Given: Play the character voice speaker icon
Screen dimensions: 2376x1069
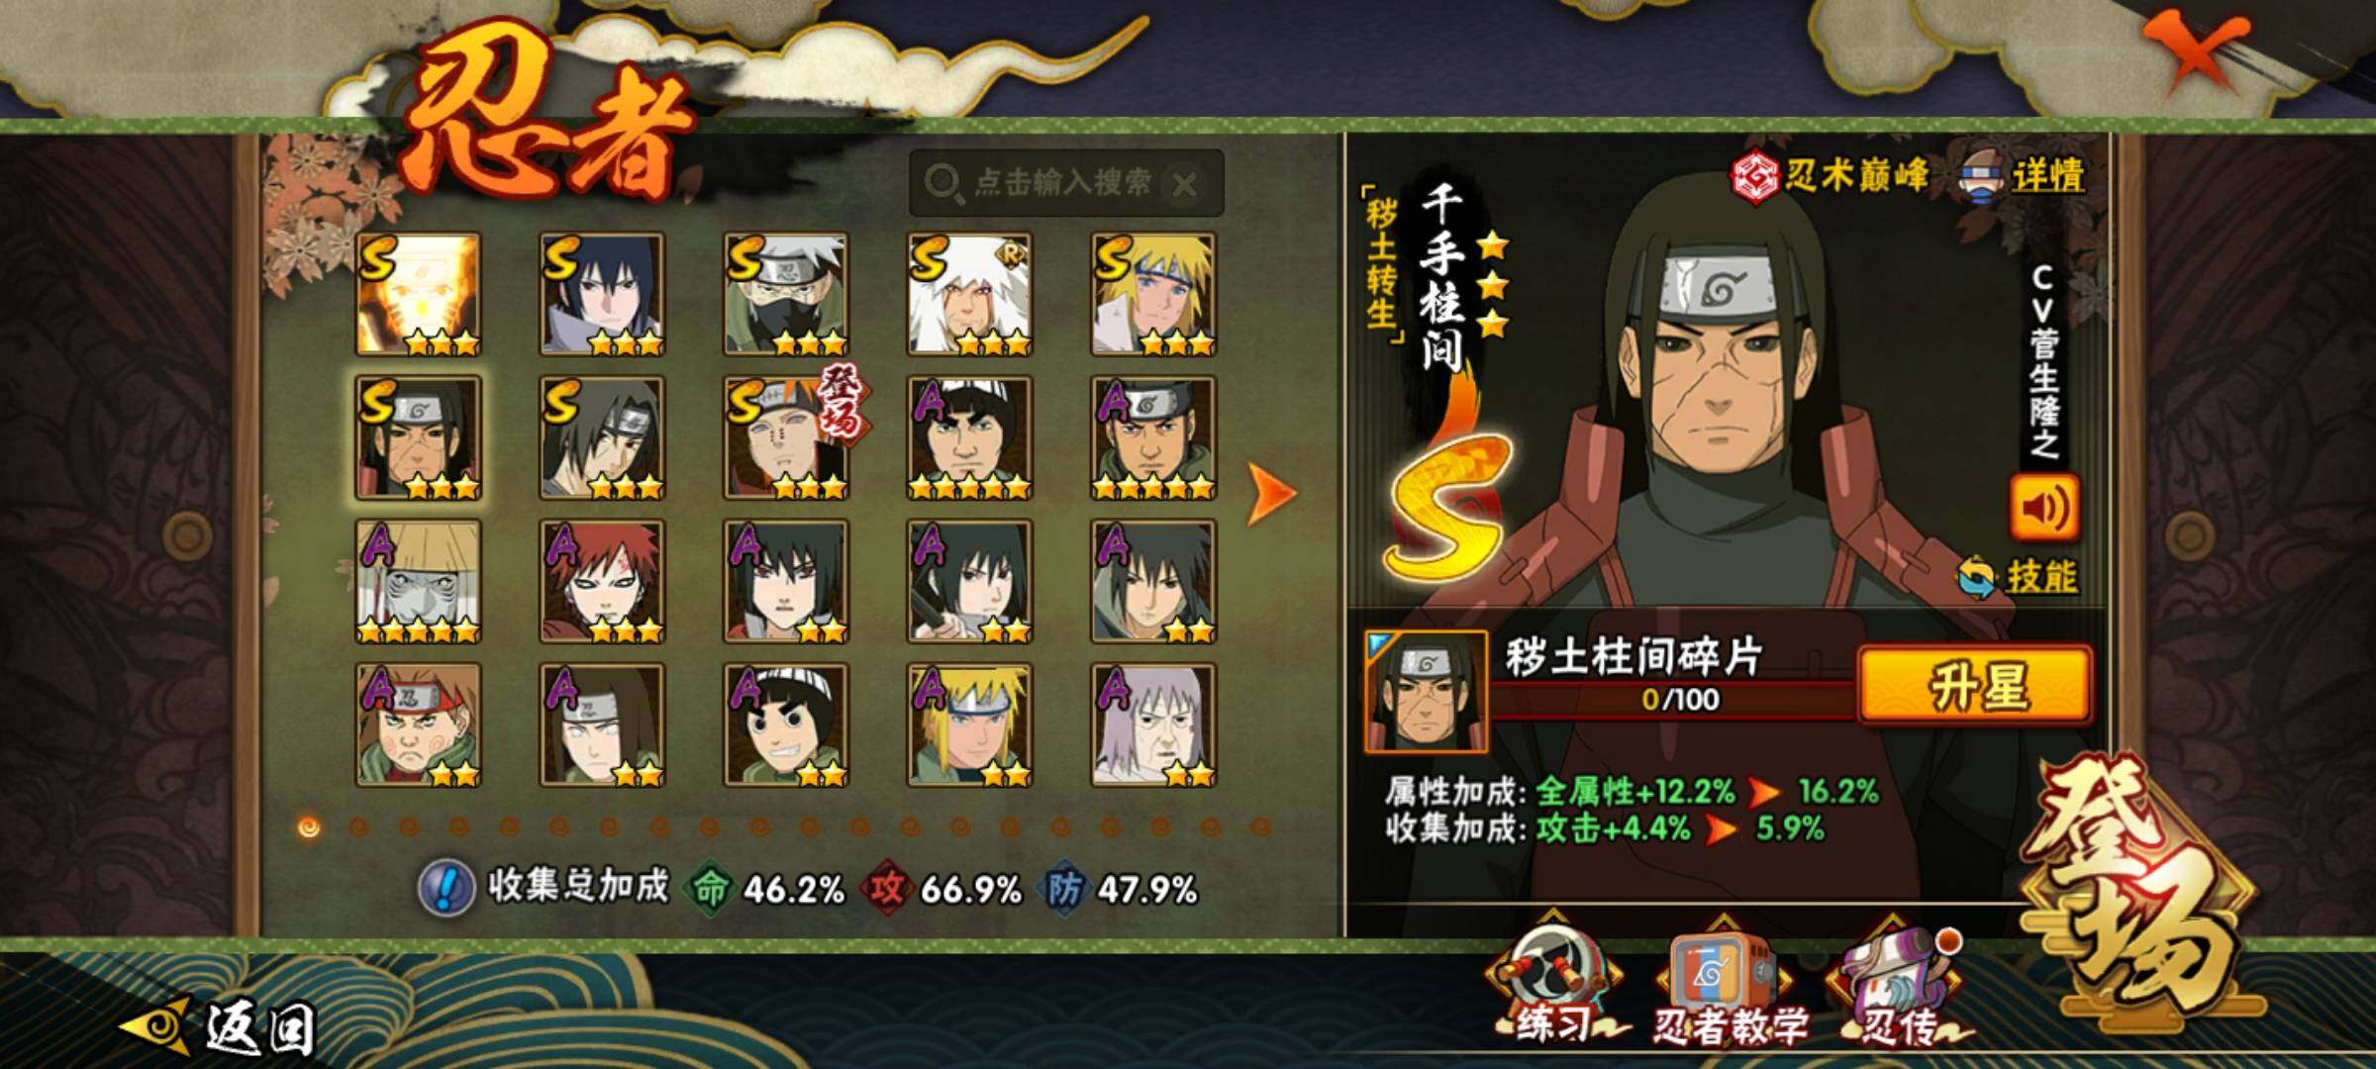Looking at the screenshot, I should [2042, 508].
